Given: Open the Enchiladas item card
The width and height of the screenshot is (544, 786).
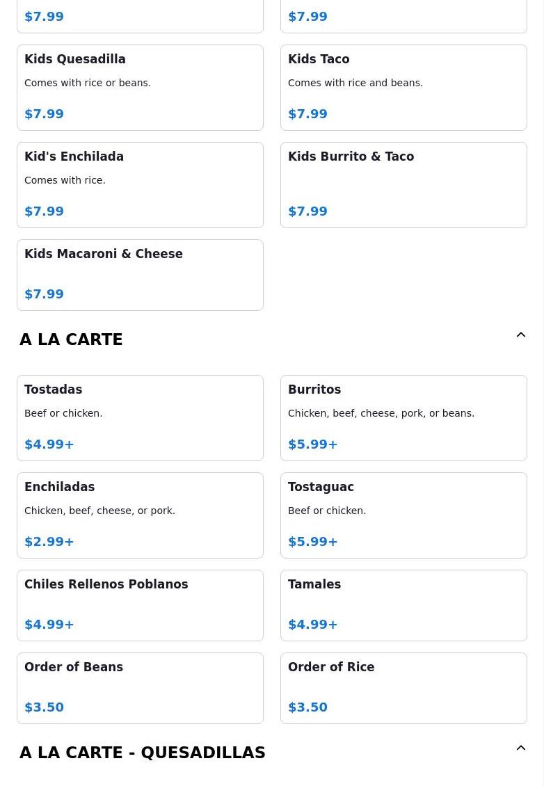Looking at the screenshot, I should tap(140, 515).
